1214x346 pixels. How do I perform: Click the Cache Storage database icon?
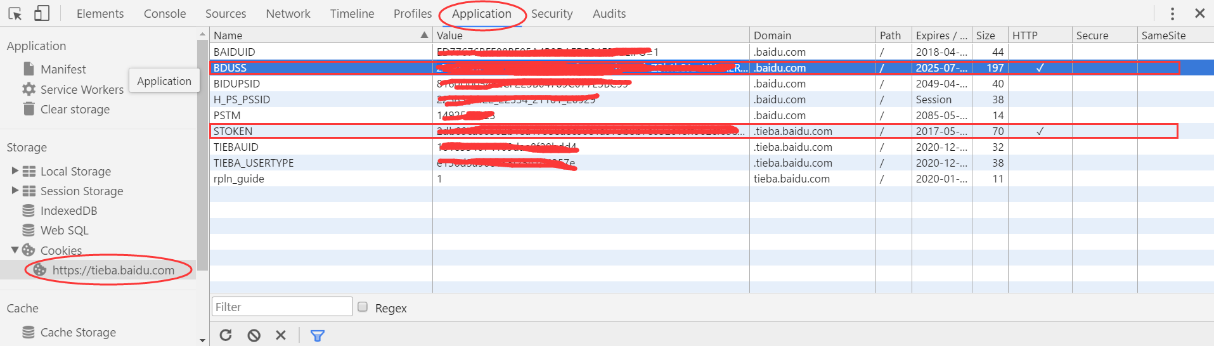pyautogui.click(x=29, y=332)
